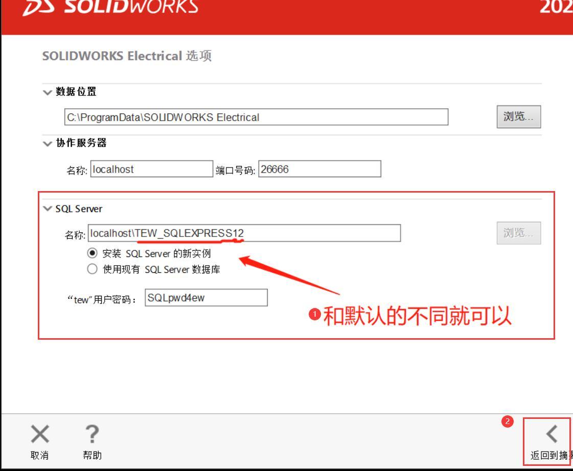Click the 数据位置 section title

[x=76, y=91]
